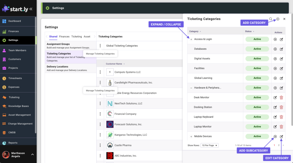The image size is (293, 163).
Task: Open kebab menu for NextTech Solutions, LLC
Action: pos(100,103)
